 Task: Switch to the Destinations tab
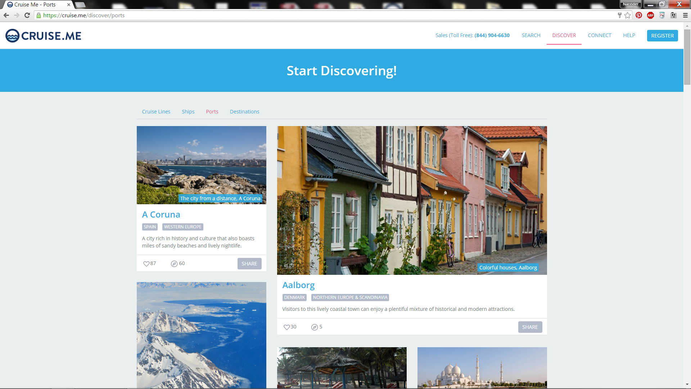244,112
